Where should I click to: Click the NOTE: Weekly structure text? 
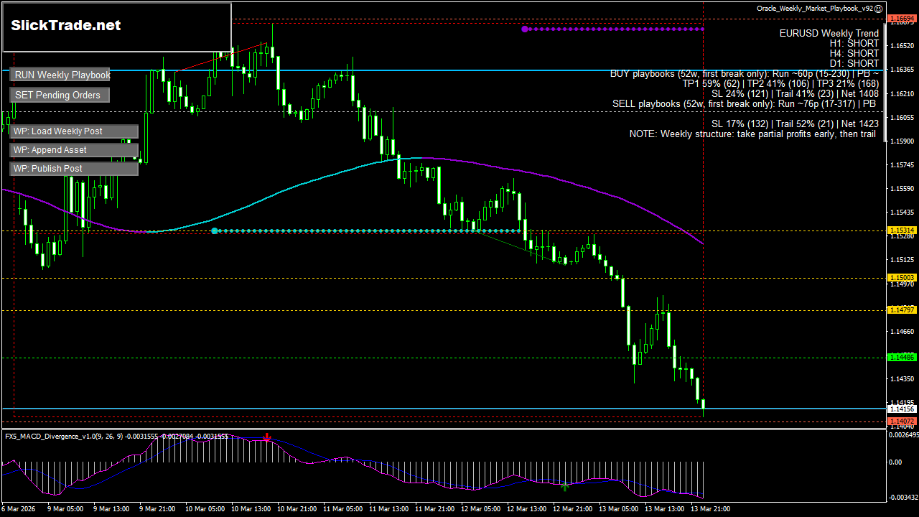[x=754, y=134]
